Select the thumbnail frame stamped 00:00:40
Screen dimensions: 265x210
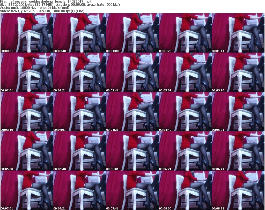[x=80, y=33]
